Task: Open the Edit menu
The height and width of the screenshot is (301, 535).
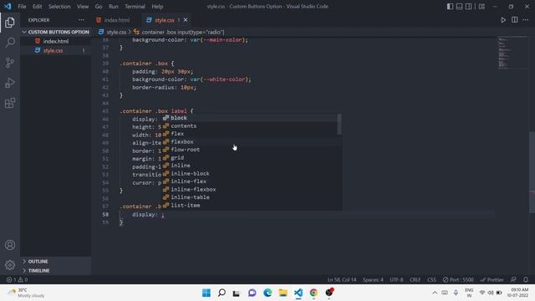Action: pos(37,7)
